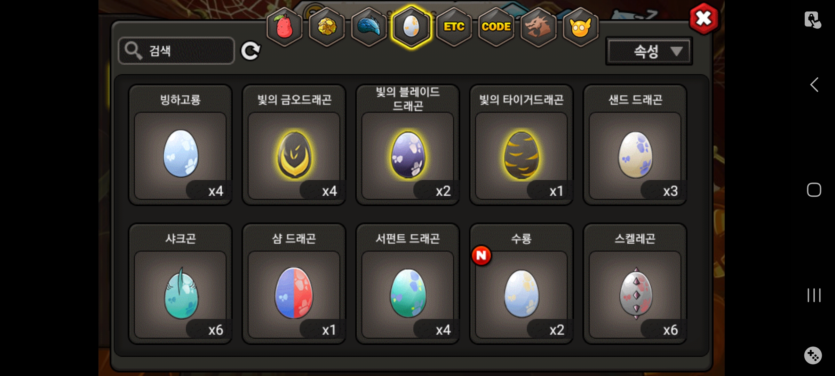Close the inventory with red X

(703, 19)
